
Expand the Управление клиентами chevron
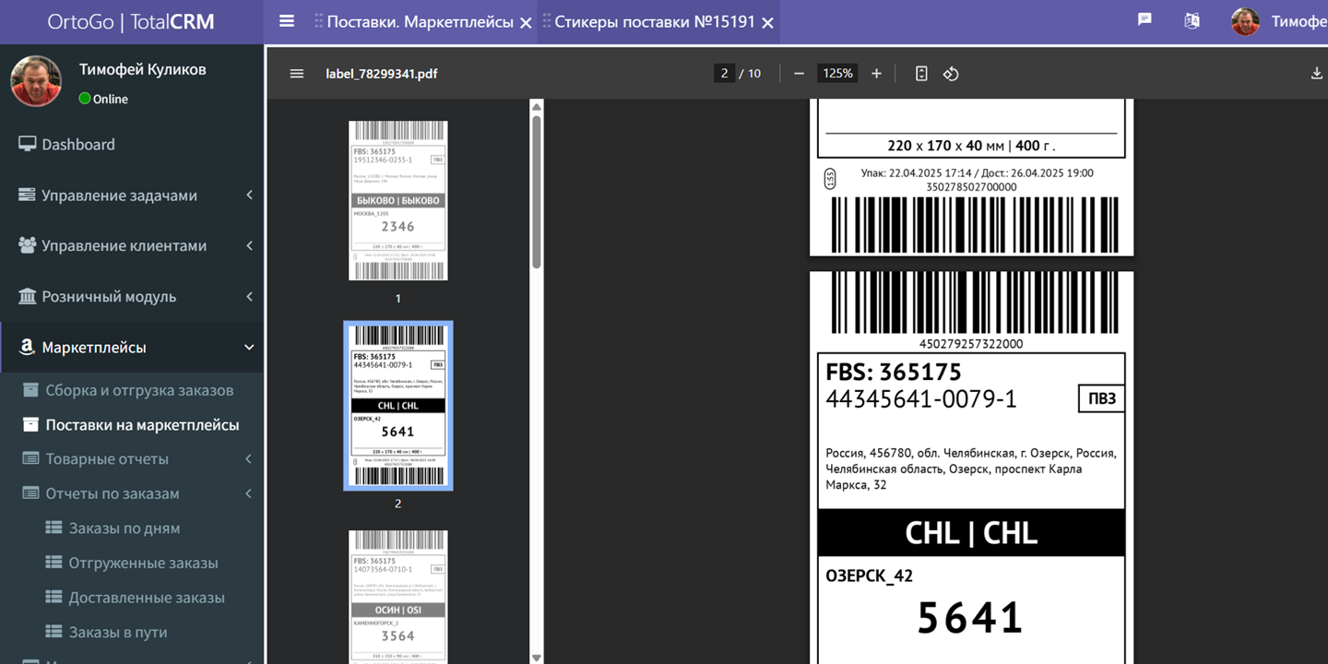[249, 245]
